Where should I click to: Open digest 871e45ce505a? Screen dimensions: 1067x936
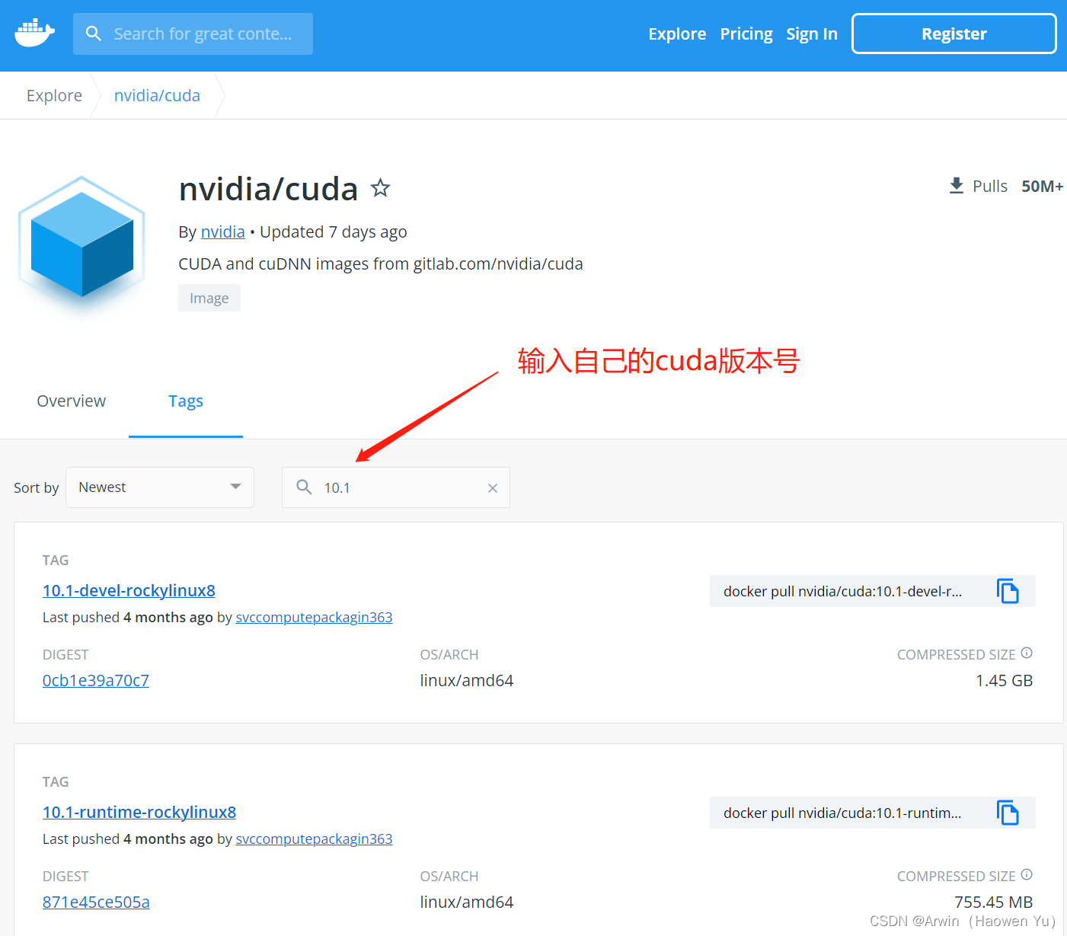(x=96, y=902)
